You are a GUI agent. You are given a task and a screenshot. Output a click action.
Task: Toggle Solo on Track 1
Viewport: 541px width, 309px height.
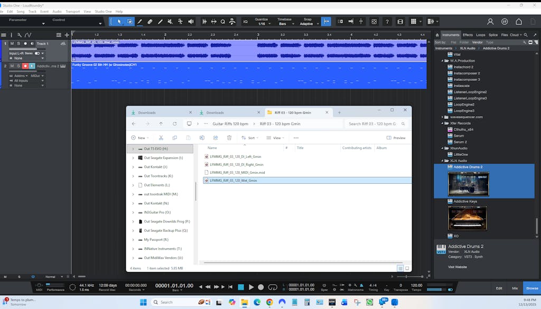(x=18, y=43)
